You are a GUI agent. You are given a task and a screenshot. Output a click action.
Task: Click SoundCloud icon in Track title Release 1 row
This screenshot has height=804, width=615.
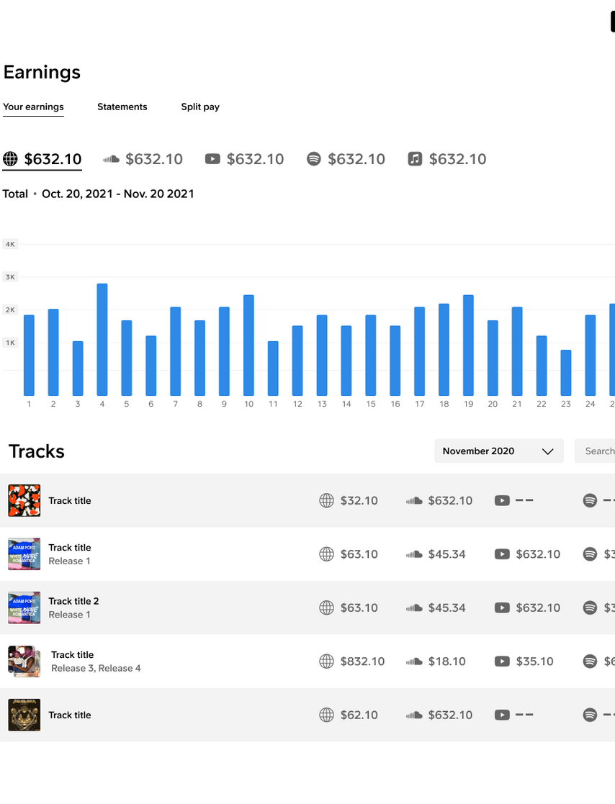click(x=414, y=555)
